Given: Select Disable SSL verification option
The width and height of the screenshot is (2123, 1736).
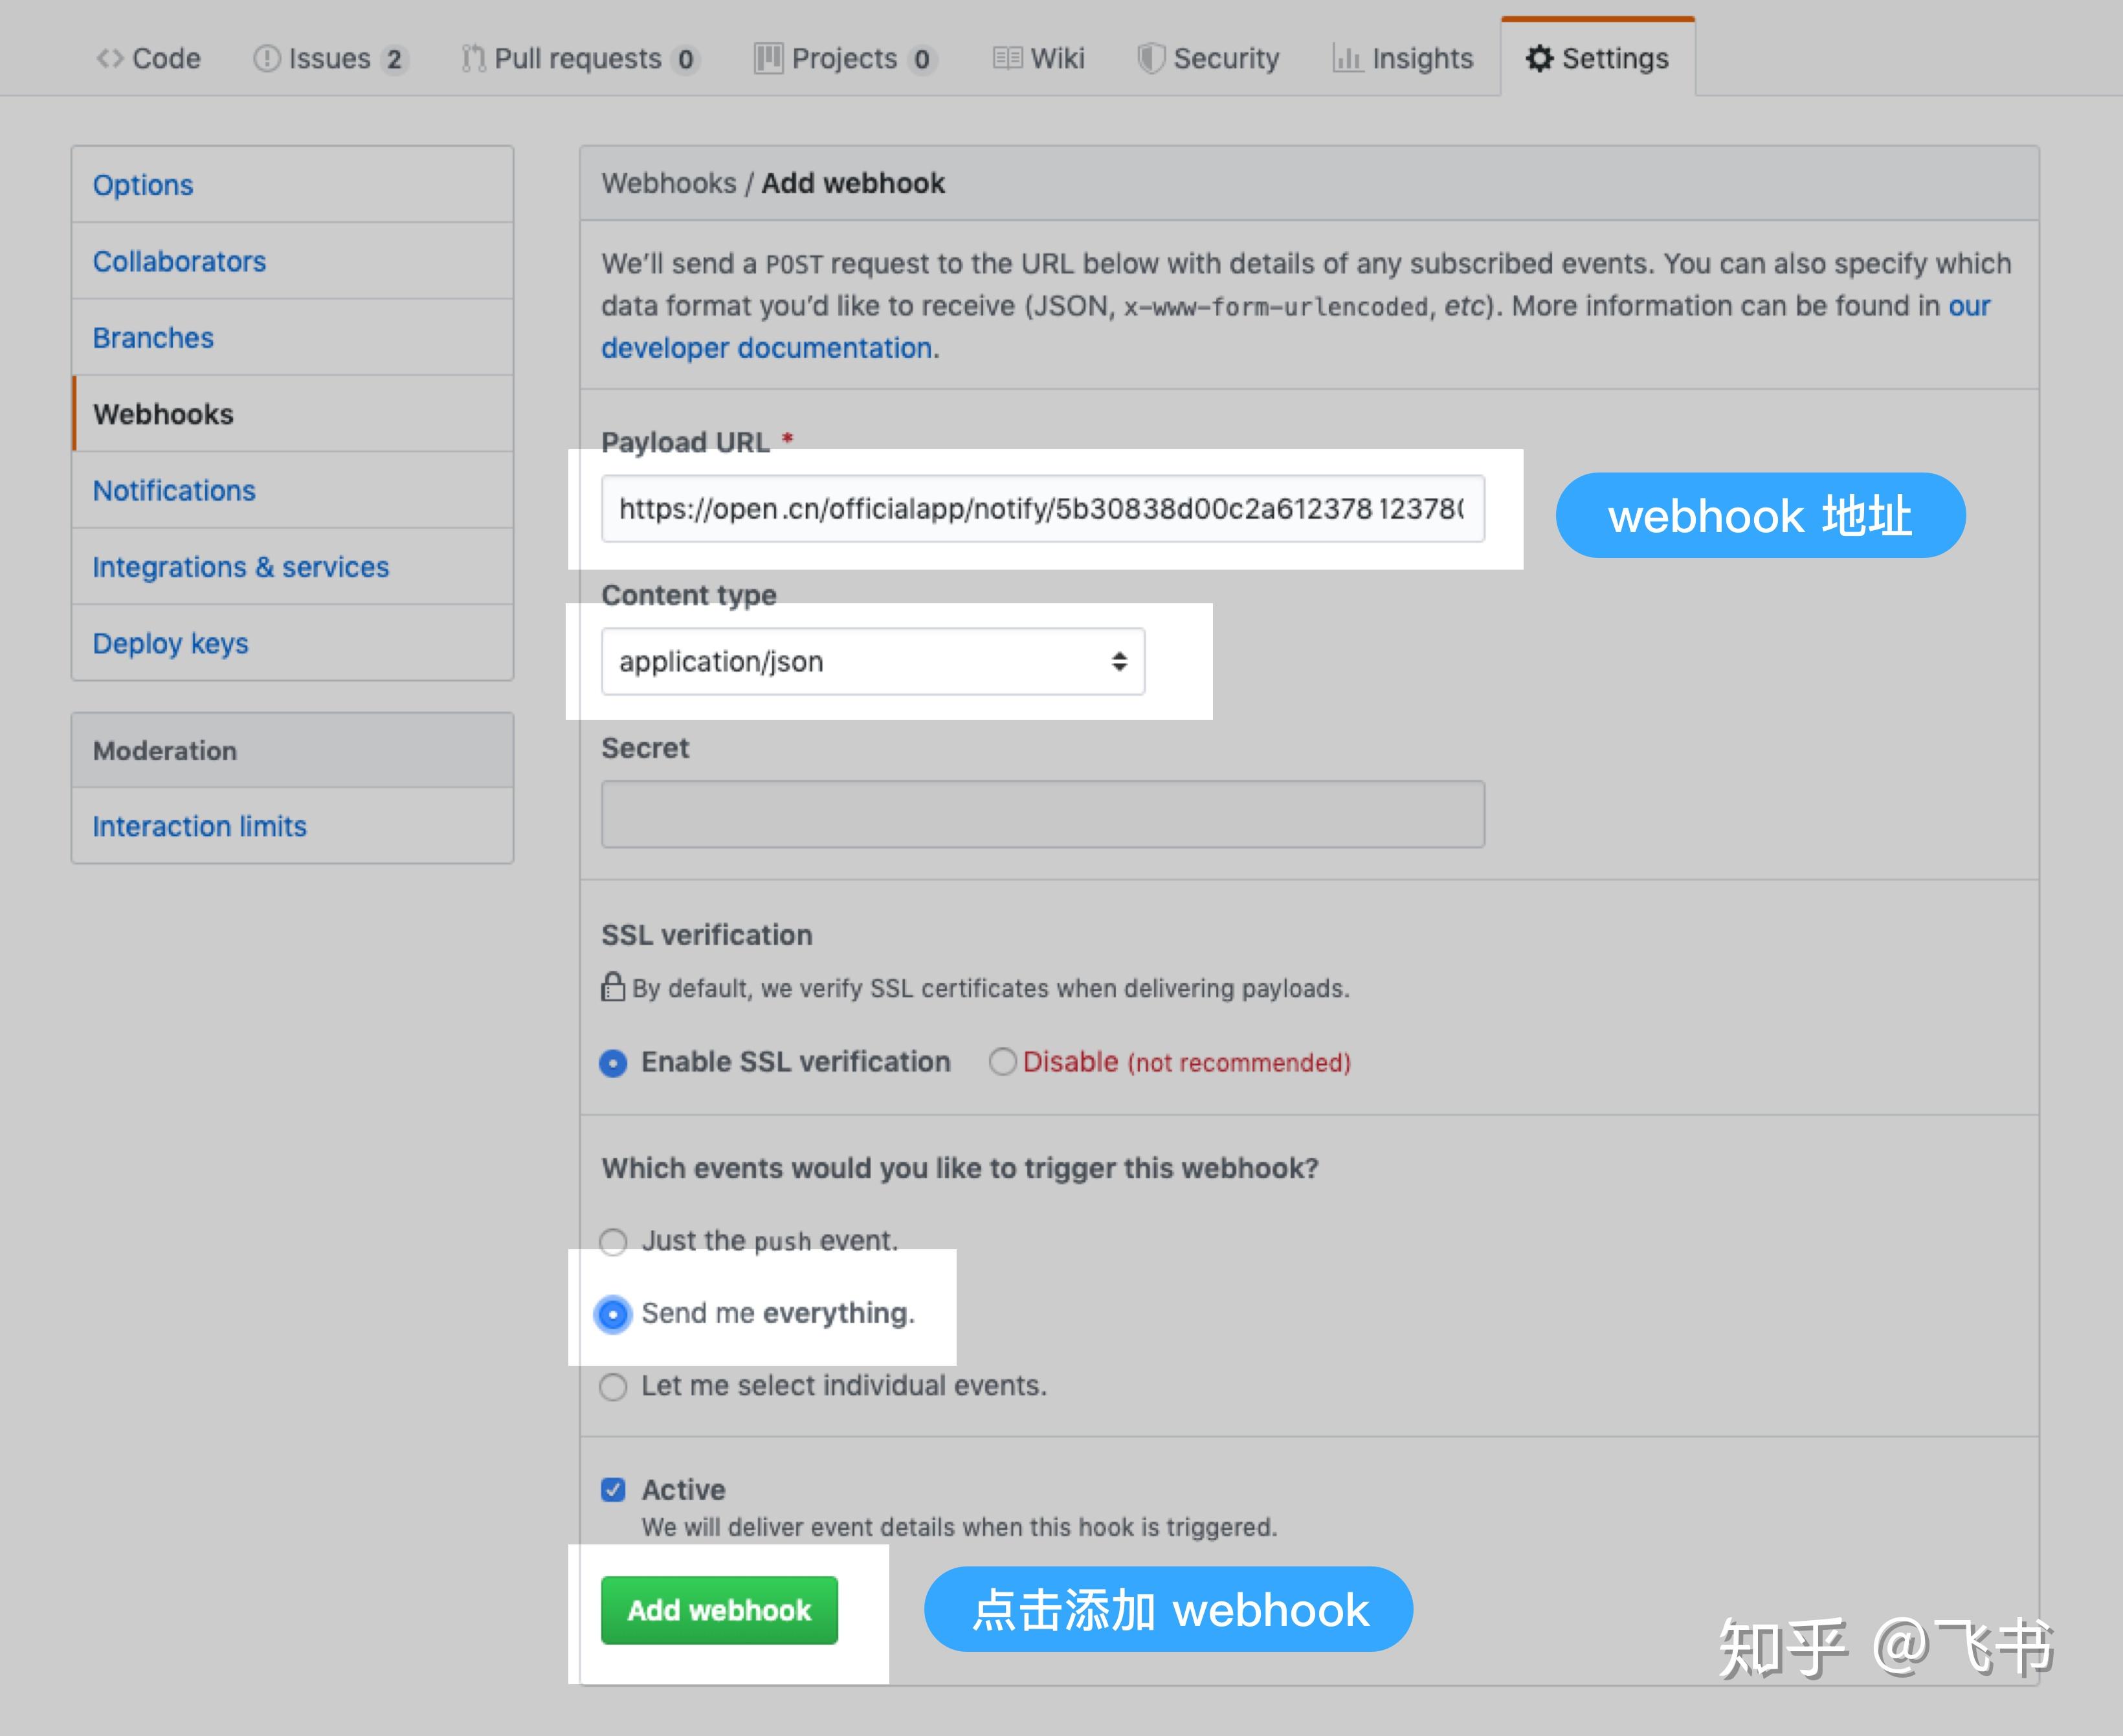Looking at the screenshot, I should point(1002,1062).
